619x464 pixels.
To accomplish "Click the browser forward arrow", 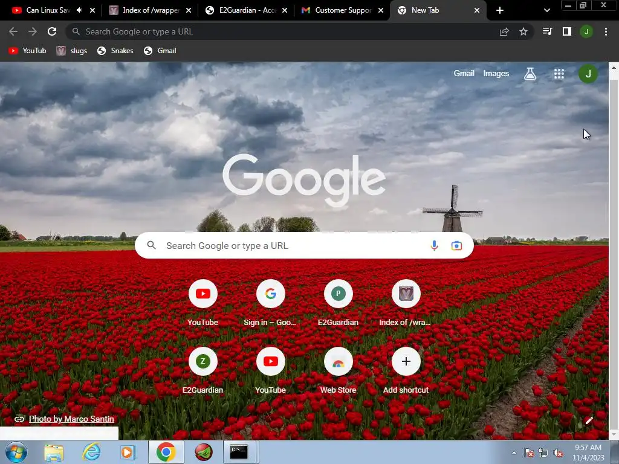I will (33, 31).
